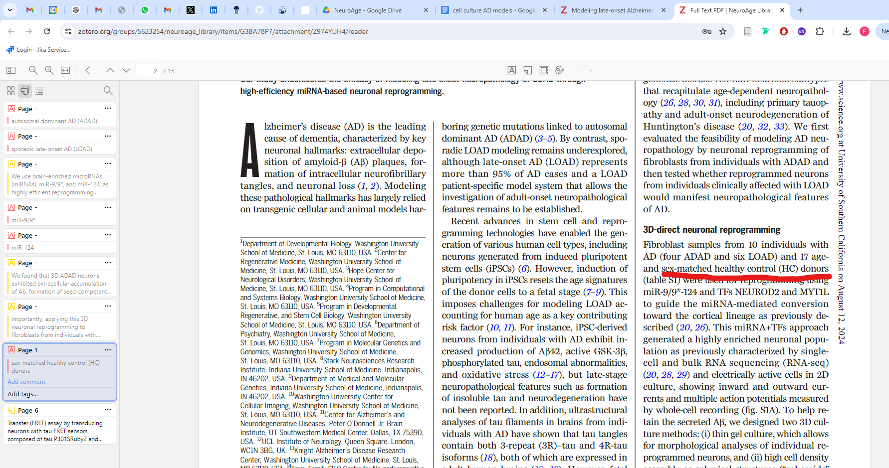Viewport: 889px width, 468px height.
Task: Open reference 18 citation link
Action: click(x=488, y=458)
